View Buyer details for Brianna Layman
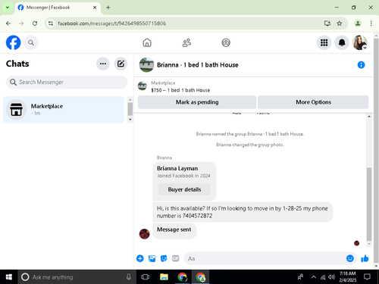379x284 pixels. (x=184, y=189)
